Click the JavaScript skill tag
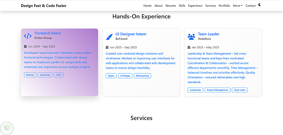 click(x=45, y=75)
